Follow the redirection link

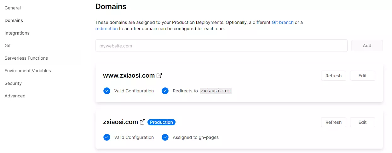pyautogui.click(x=107, y=29)
